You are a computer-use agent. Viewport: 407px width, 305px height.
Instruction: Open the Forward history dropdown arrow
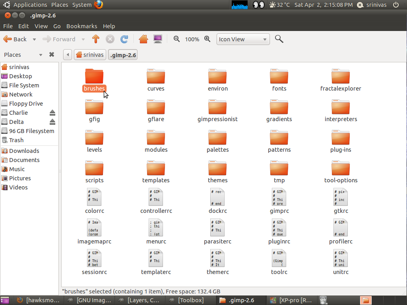(83, 39)
